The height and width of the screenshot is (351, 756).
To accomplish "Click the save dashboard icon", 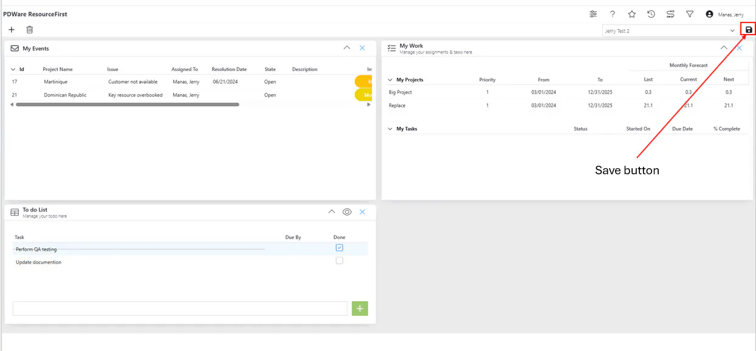I will [749, 30].
